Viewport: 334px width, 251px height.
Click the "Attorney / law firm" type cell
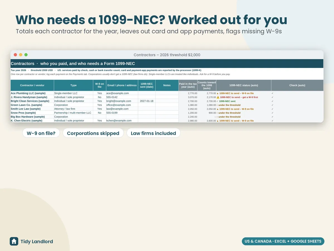(x=73, y=109)
